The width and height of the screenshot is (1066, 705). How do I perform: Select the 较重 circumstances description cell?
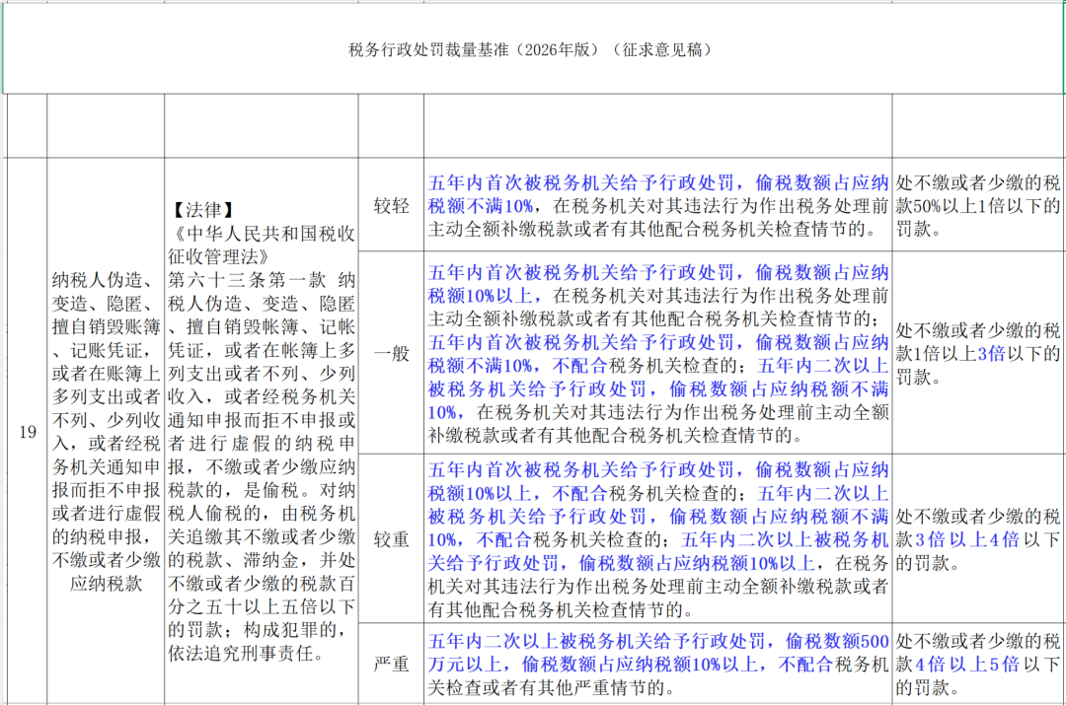[657, 539]
